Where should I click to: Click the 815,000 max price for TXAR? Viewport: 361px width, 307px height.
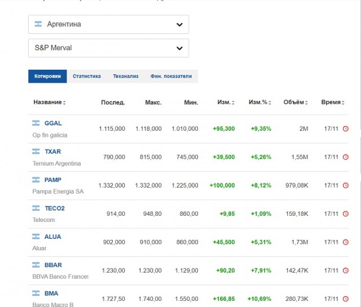[x=151, y=157]
